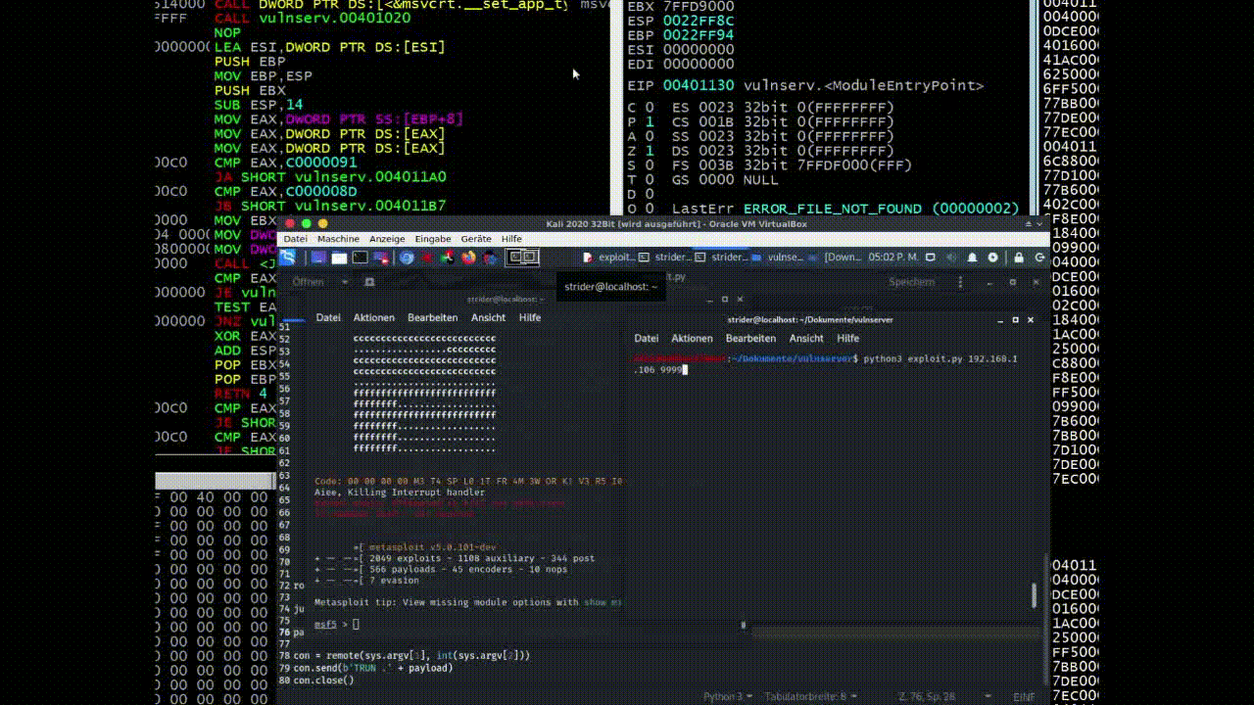1254x705 pixels.
Task: Click the logout icon at panel's end
Action: (x=1039, y=258)
